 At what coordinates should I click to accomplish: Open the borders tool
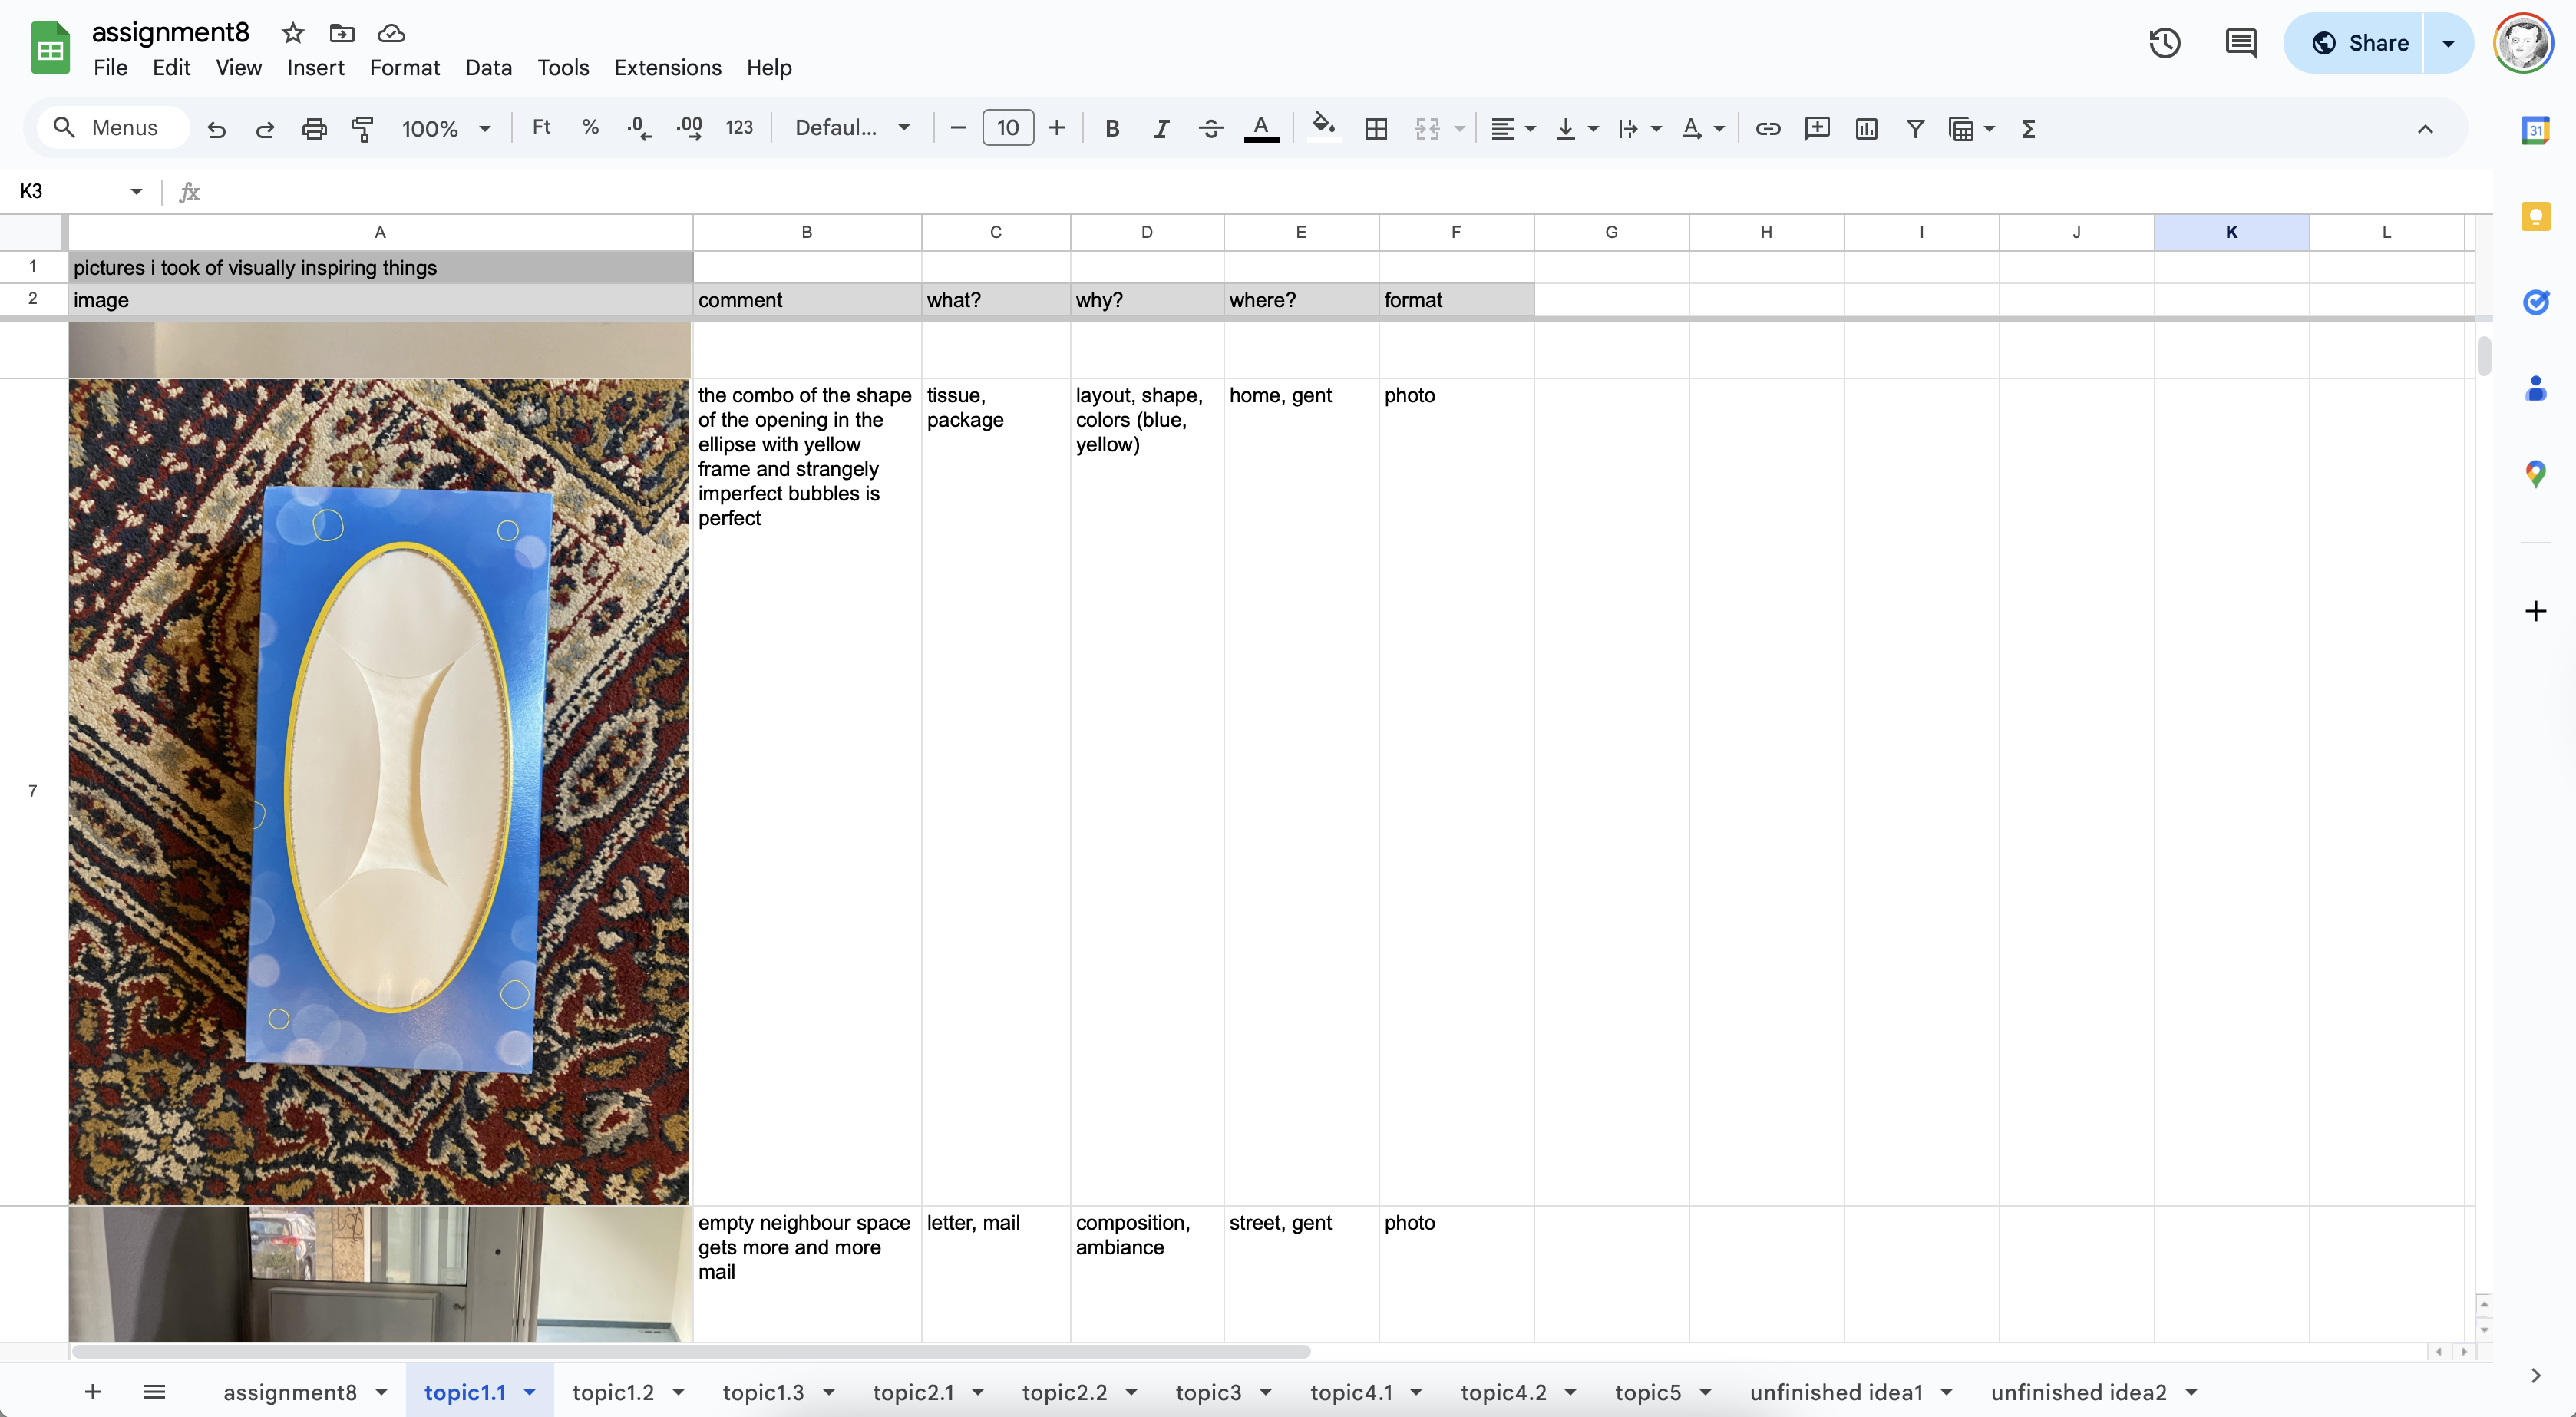[1375, 128]
